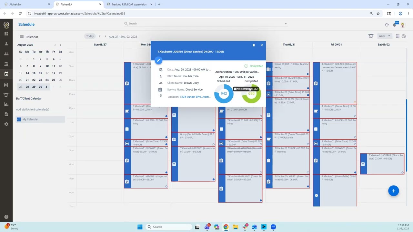The height and width of the screenshot is (232, 413).
Task: Open the Week view dropdown
Action: [x=384, y=36]
